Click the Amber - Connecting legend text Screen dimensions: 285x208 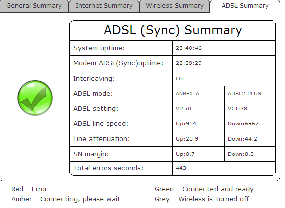[x=65, y=199]
